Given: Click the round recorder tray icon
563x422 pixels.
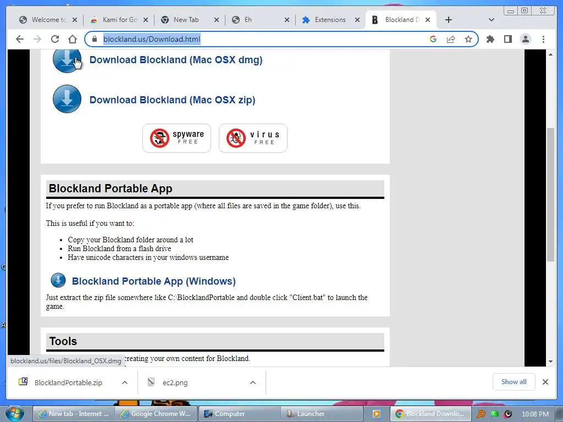Looking at the screenshot, I should [x=508, y=414].
